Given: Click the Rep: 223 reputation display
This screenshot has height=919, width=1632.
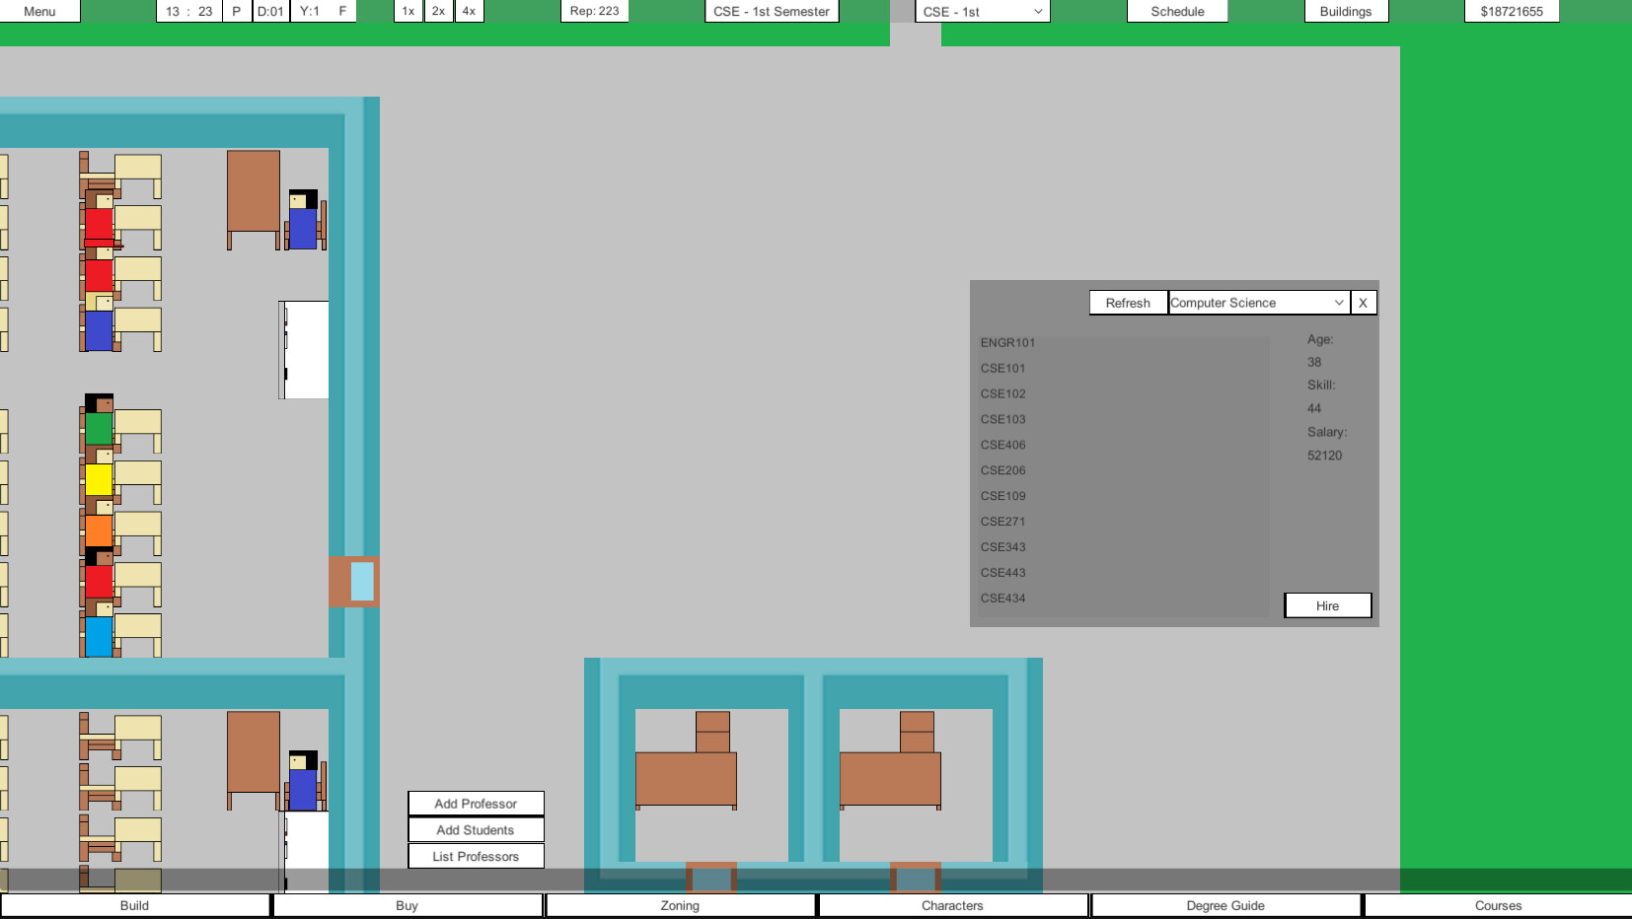Looking at the screenshot, I should [594, 11].
